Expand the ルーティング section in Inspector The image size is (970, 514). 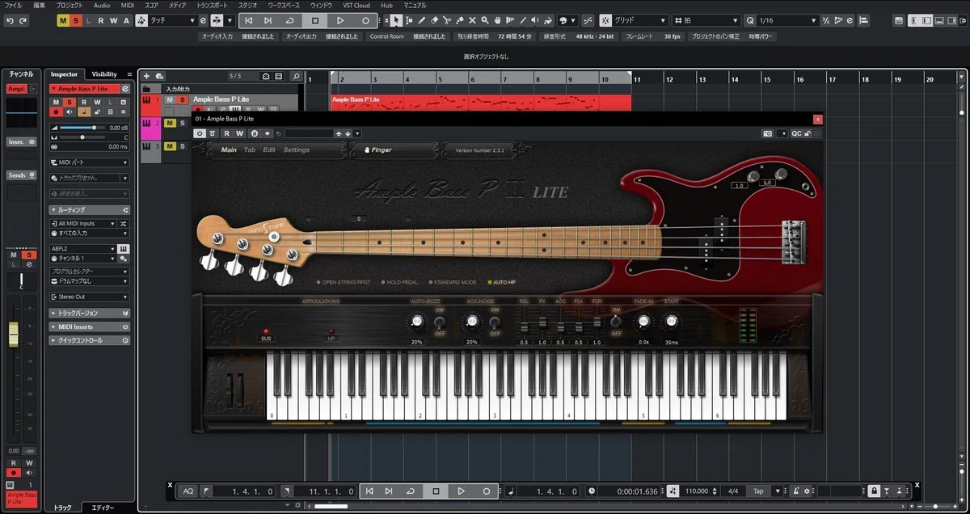pos(89,209)
